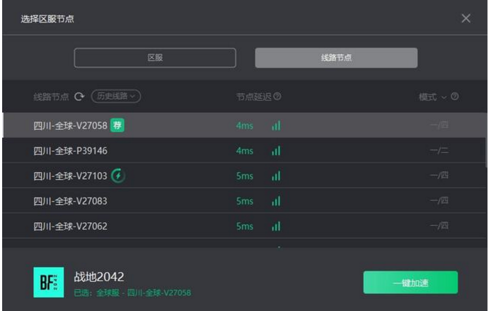Viewport: 488px width, 311px height.
Task: Click the green 荐 badge on V27058
Action: pos(117,125)
